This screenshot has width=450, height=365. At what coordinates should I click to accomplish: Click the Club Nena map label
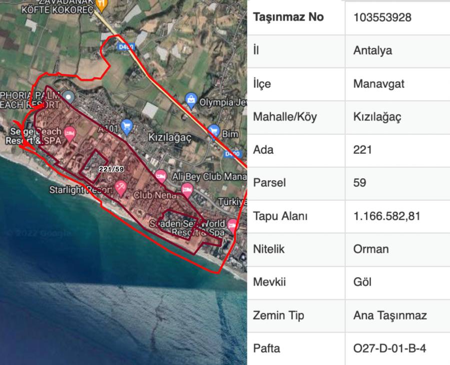coord(155,195)
